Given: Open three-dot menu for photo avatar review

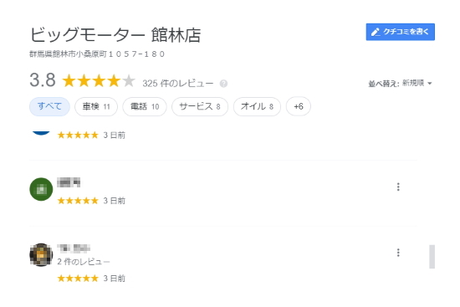Looking at the screenshot, I should [398, 253].
